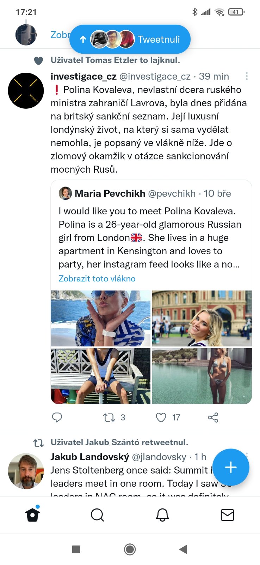Open the tweet options three-dot menu
260x565 pixels.
(247, 76)
